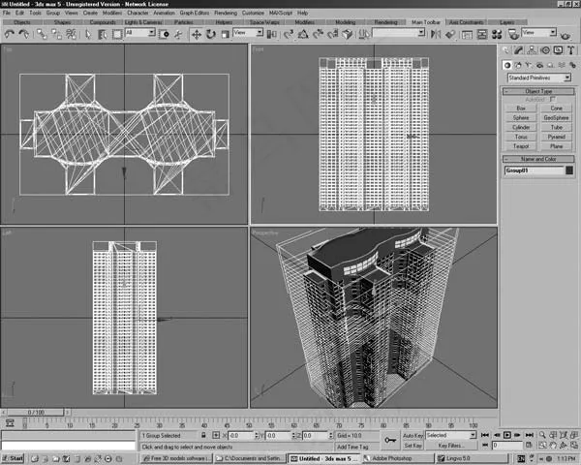Viewport: 581px width, 465px height.
Task: Collapse the Name and Color rollout
Action: [x=538, y=158]
